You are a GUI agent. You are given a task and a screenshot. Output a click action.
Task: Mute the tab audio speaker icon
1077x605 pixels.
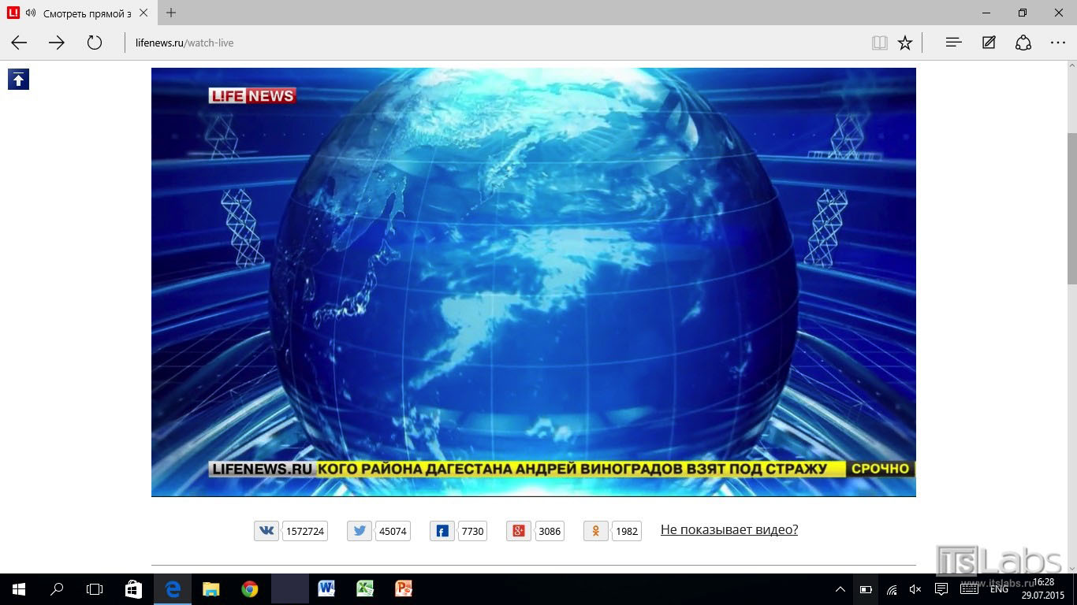point(31,13)
